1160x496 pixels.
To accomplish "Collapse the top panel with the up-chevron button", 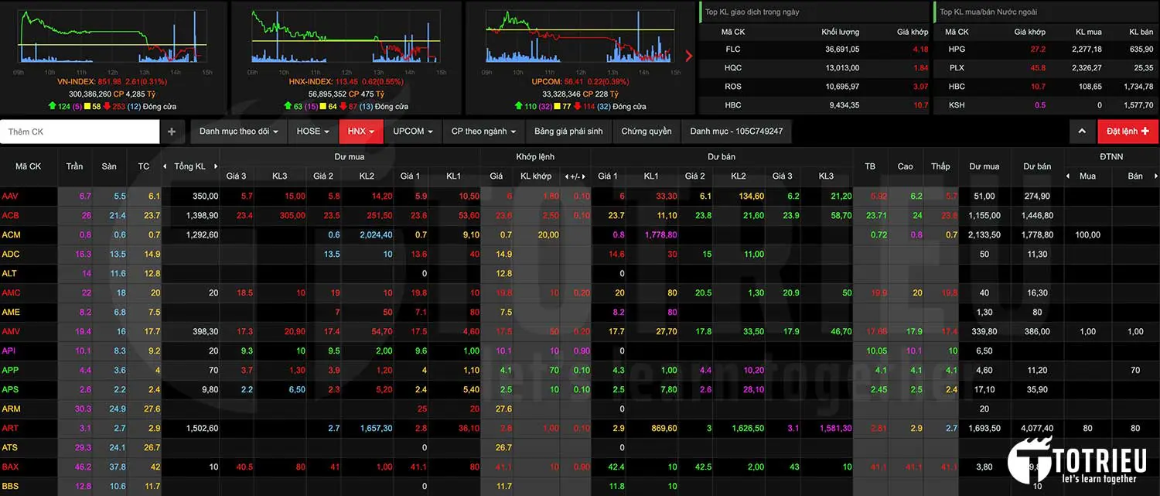I will click(x=1083, y=132).
